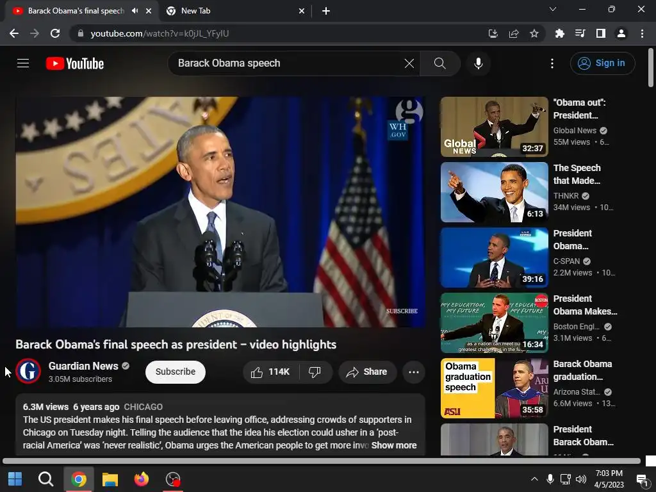Share the video using the Share button

367,372
